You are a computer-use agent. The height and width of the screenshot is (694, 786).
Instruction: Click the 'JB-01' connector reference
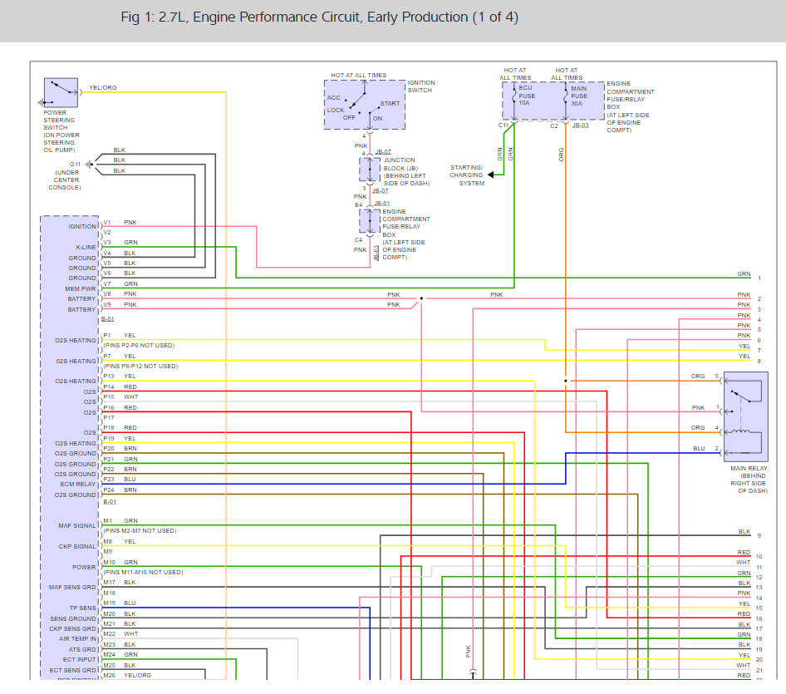[x=382, y=203]
